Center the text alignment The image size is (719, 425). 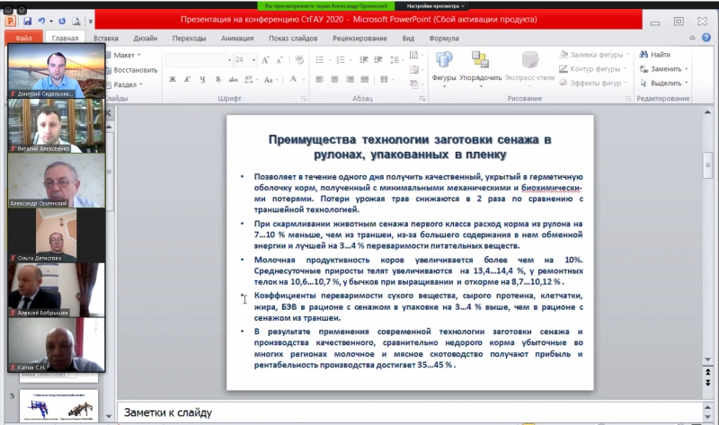coord(334,79)
